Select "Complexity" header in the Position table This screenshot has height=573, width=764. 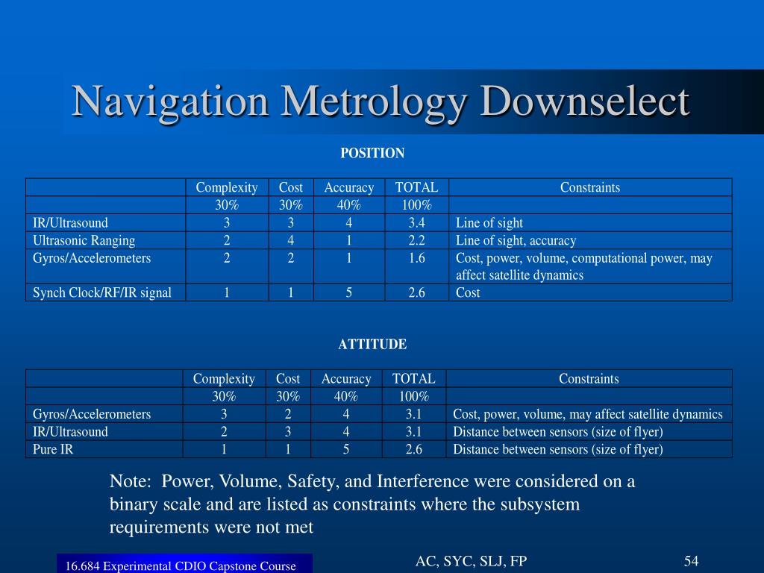(227, 187)
